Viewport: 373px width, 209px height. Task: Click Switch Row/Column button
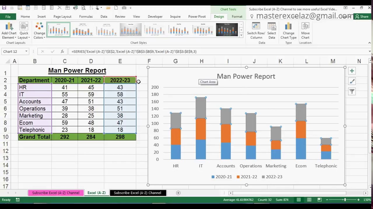[x=256, y=31]
